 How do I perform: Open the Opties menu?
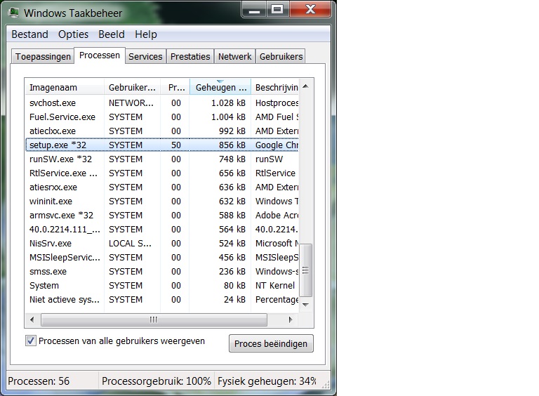coord(73,34)
